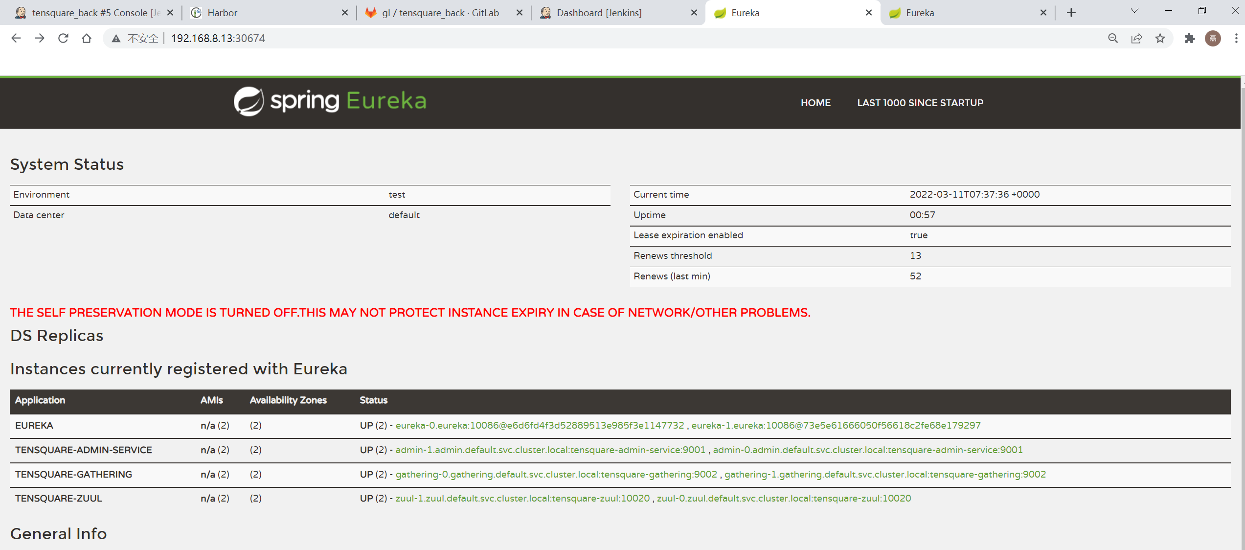The height and width of the screenshot is (550, 1245).
Task: Click the Environment value test
Action: [397, 194]
